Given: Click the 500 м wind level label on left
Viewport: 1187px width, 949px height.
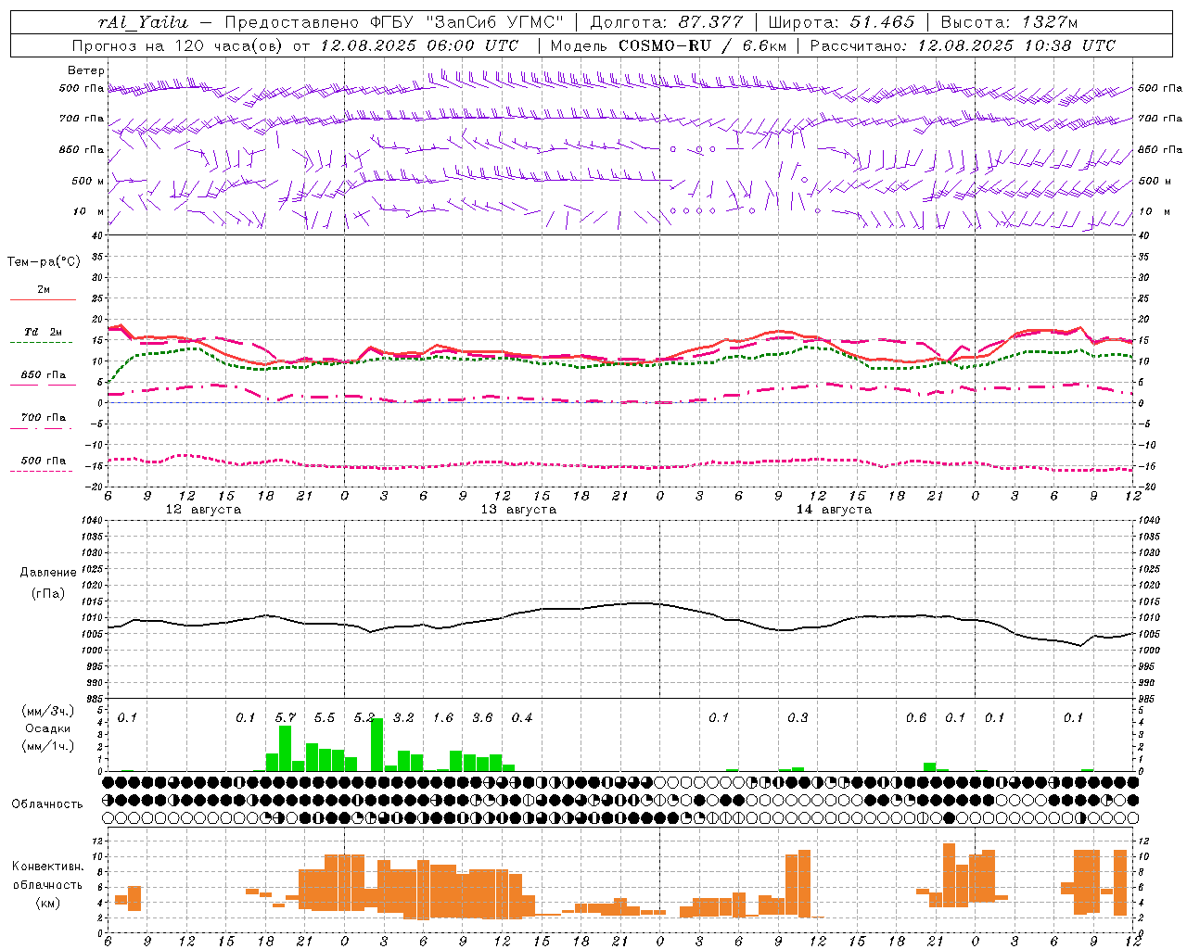Looking at the screenshot, I should pyautogui.click(x=88, y=181).
